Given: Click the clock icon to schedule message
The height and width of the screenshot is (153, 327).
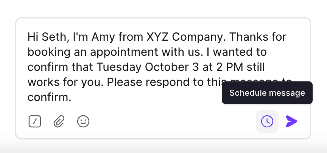Looking at the screenshot, I should [267, 121].
